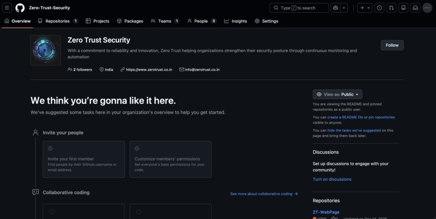Click the Zero Trust Security heading

[98, 40]
